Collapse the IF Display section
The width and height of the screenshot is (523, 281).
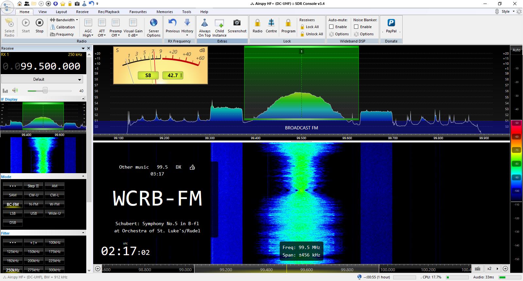coord(83,99)
